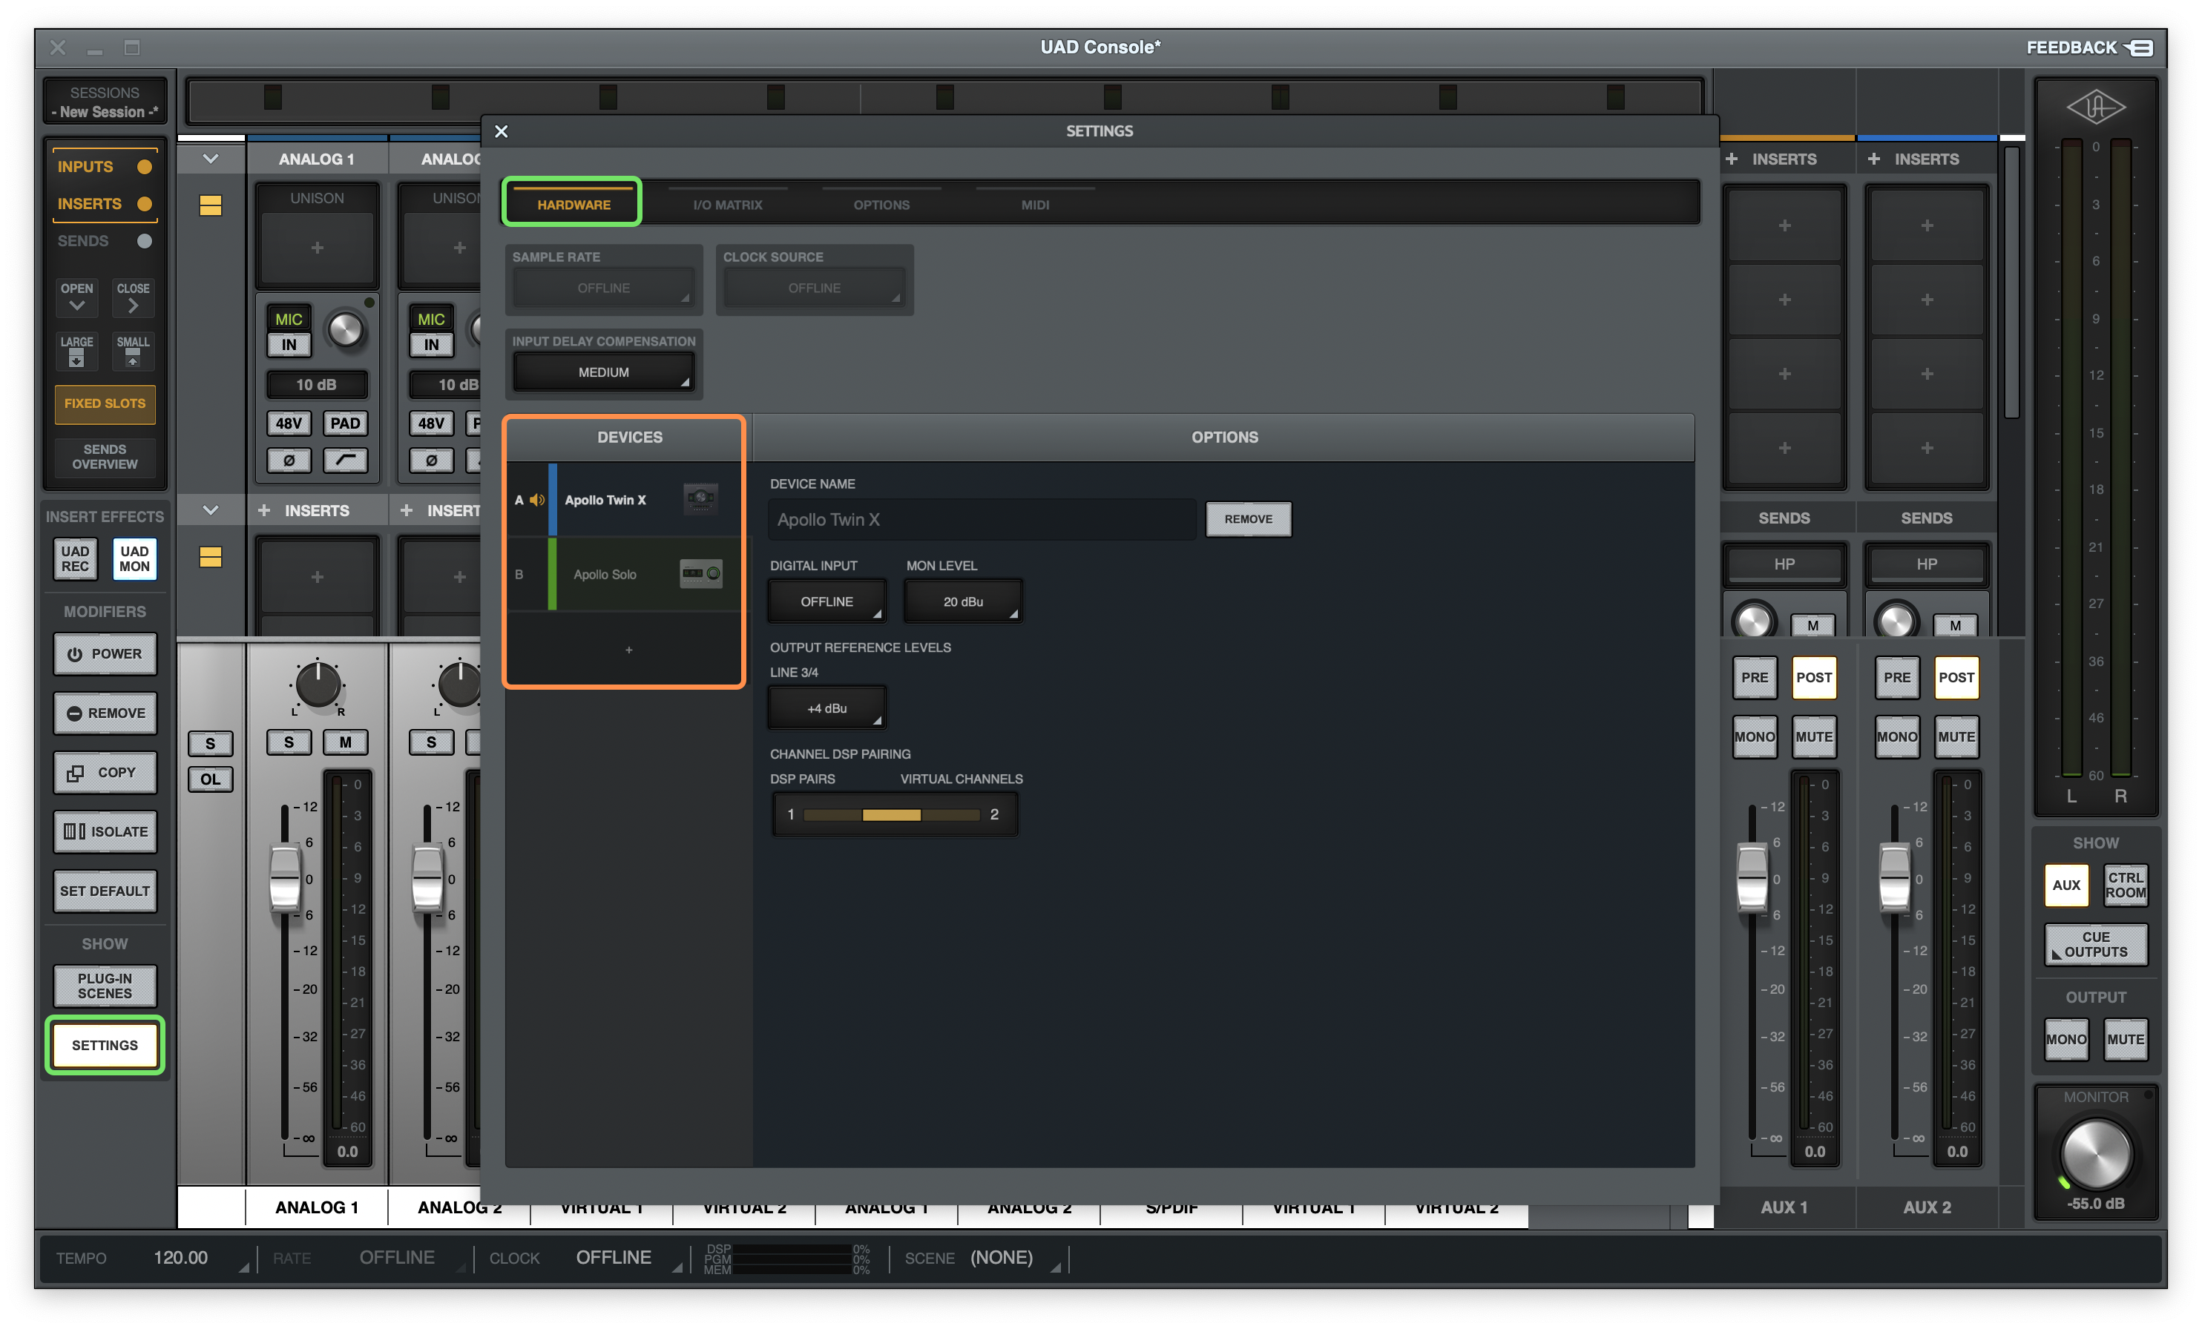The image size is (2202, 1329).
Task: Collapse the inputs section chevron
Action: [x=211, y=159]
